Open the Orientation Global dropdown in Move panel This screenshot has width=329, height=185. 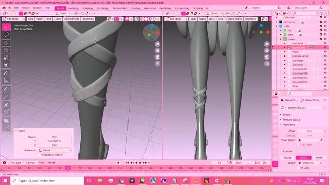(55, 150)
